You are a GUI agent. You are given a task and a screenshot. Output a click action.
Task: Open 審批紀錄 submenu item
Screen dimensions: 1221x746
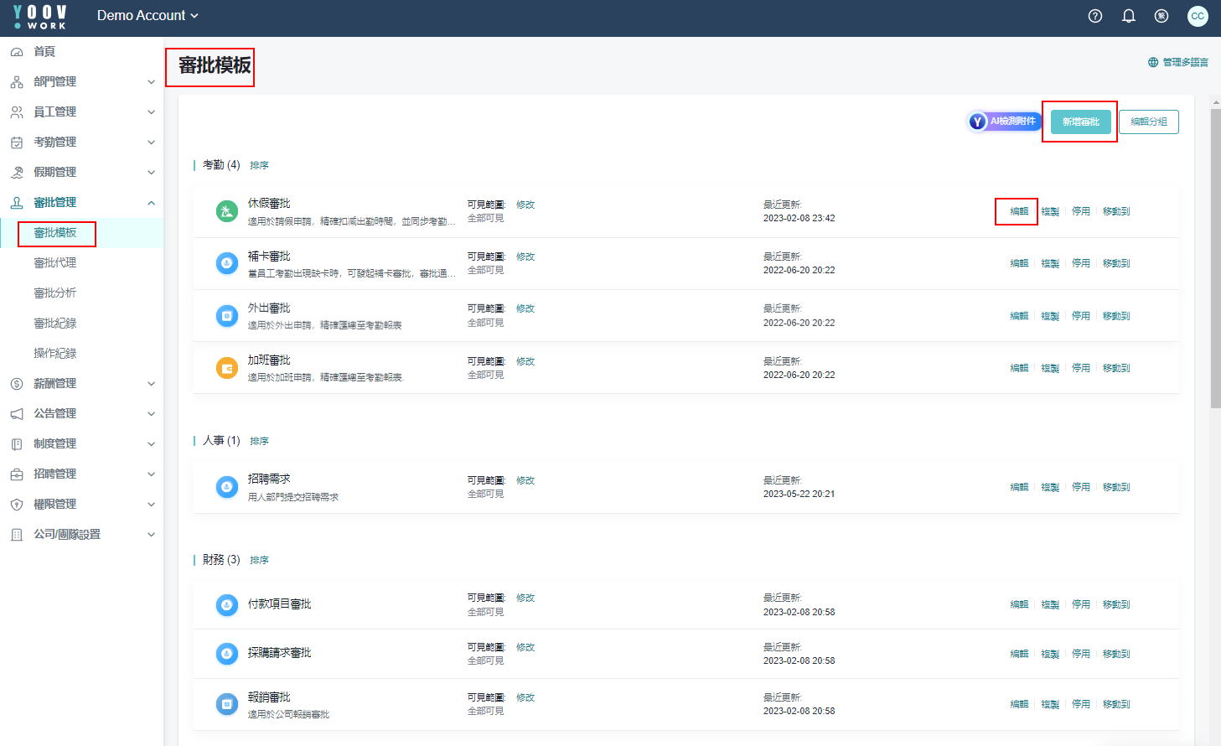tap(55, 324)
